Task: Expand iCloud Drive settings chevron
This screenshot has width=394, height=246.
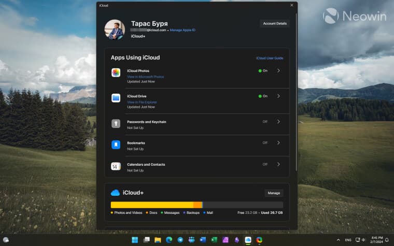Action: [x=278, y=96]
